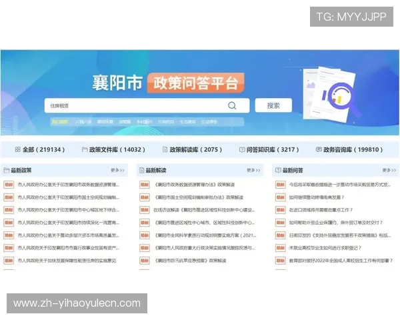Open question 日前印发的《支持外贸稳定发展若干政策措施》
The width and height of the screenshot is (400, 320).
(x=340, y=235)
